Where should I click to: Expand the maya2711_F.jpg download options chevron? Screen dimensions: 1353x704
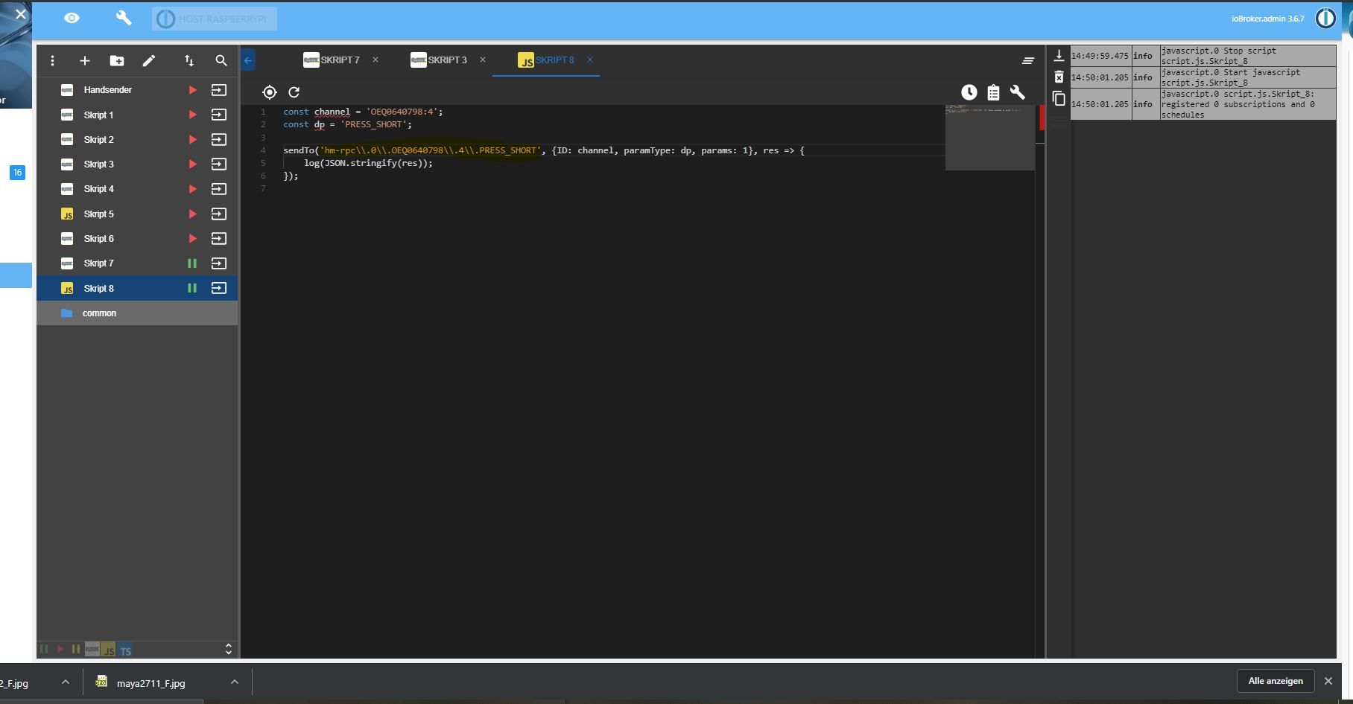(234, 682)
